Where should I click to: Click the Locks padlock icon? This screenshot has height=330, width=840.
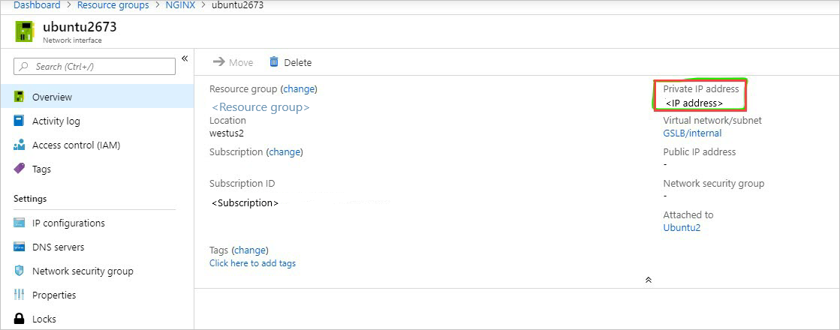click(x=20, y=319)
